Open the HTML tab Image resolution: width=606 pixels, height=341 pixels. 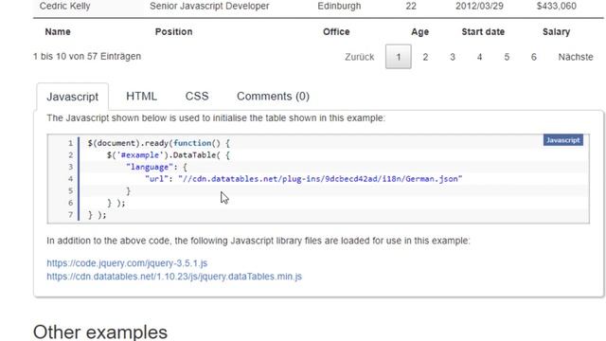click(x=141, y=97)
